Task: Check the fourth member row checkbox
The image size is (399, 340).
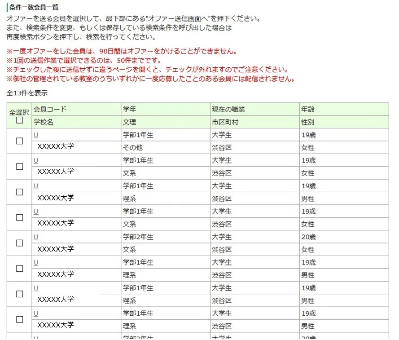Action: (x=19, y=217)
